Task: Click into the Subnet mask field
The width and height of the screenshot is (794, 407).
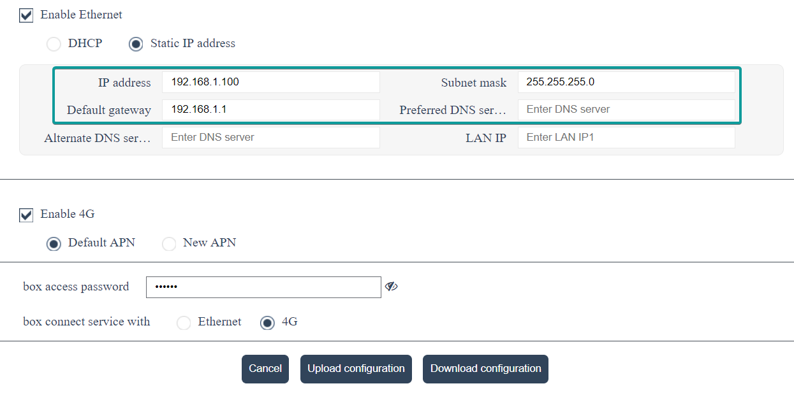Action: (626, 82)
